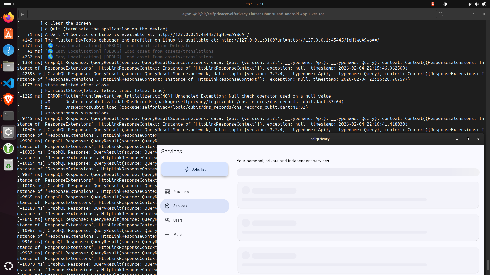The image size is (490, 275).
Task: Open the system volume tray menu
Action: click(476, 4)
